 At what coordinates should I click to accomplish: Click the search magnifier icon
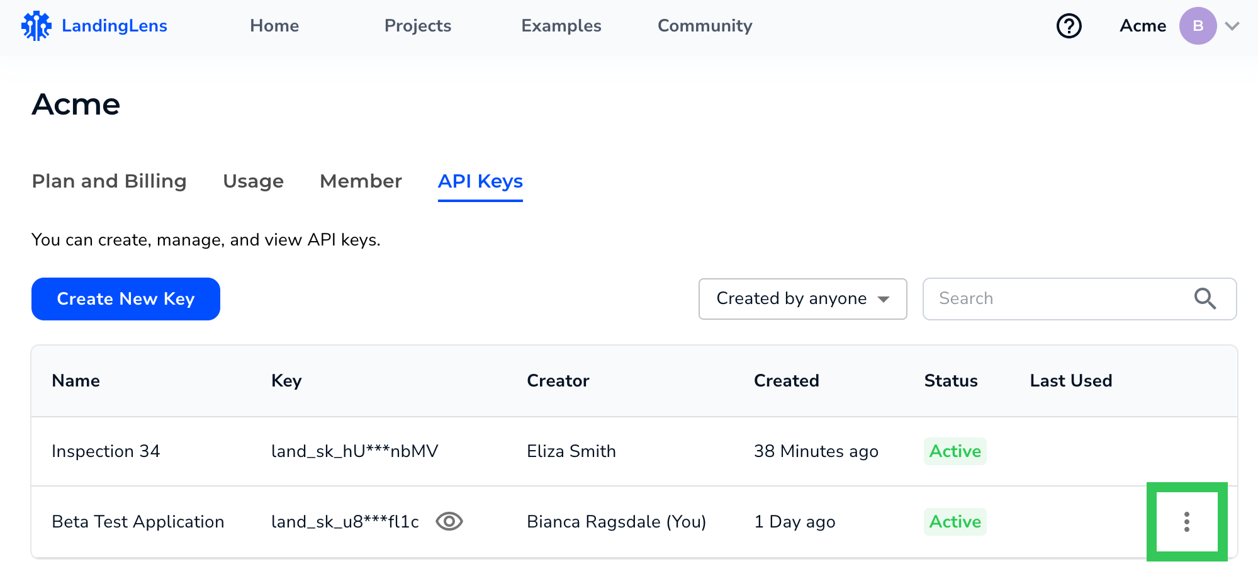pos(1205,298)
